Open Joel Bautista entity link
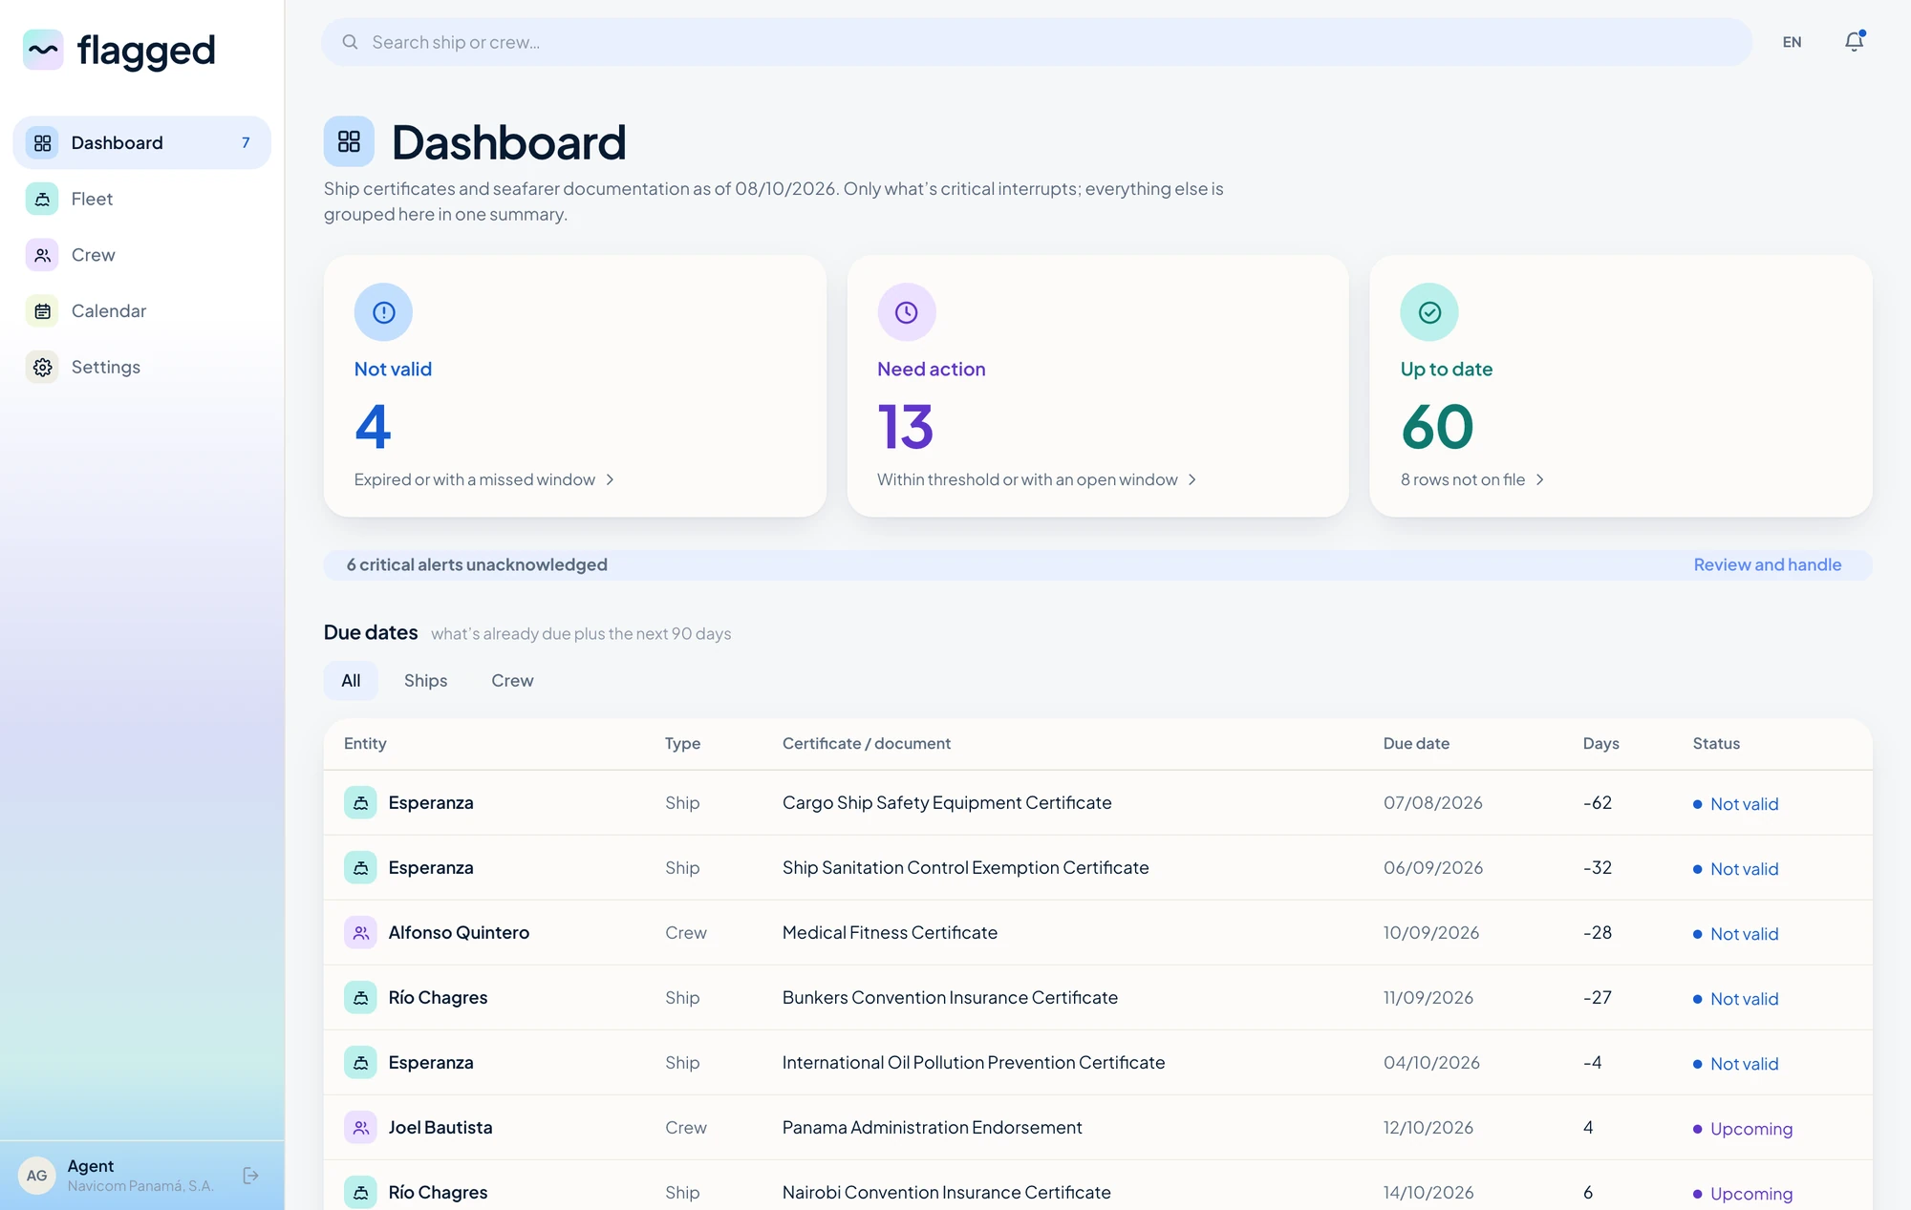Image resolution: width=1911 pixels, height=1210 pixels. (x=440, y=1128)
